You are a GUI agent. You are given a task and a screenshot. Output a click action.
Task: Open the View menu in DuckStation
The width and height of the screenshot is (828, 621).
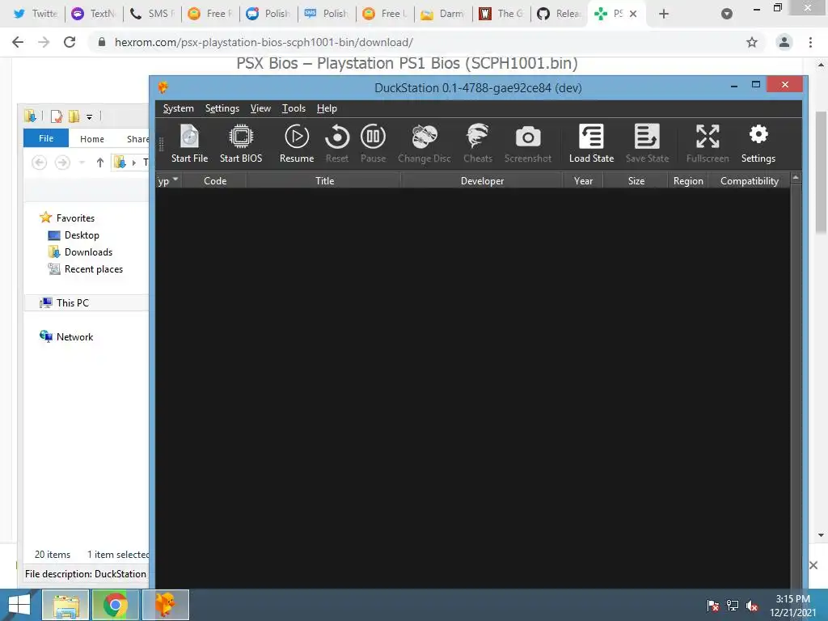pyautogui.click(x=260, y=108)
